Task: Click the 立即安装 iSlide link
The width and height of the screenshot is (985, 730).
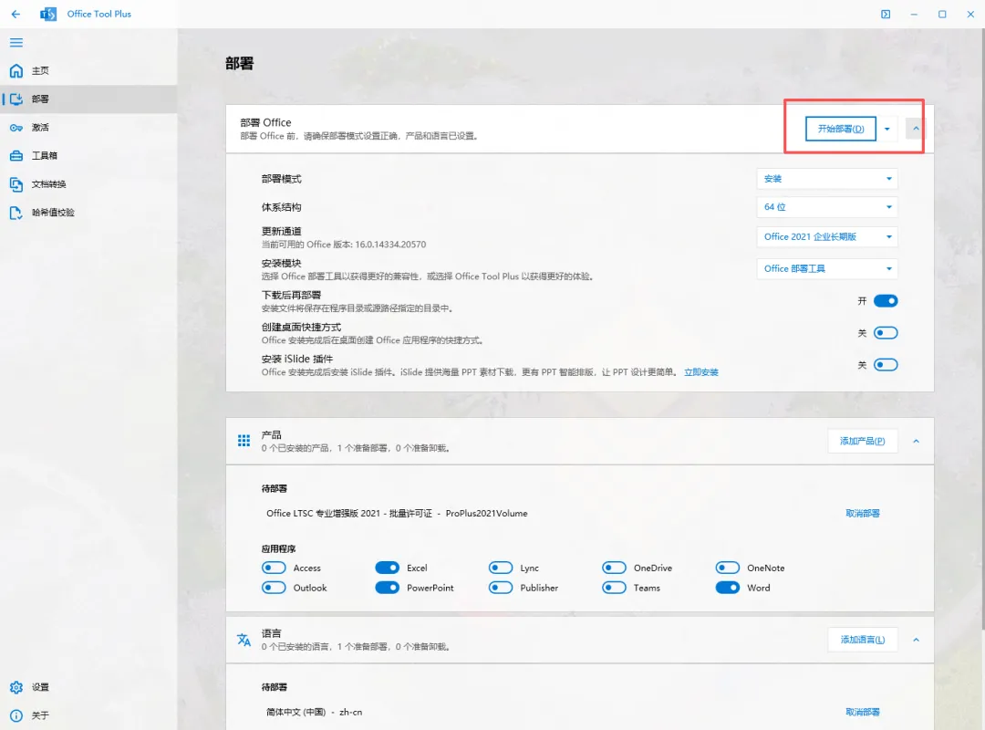Action: pos(701,372)
